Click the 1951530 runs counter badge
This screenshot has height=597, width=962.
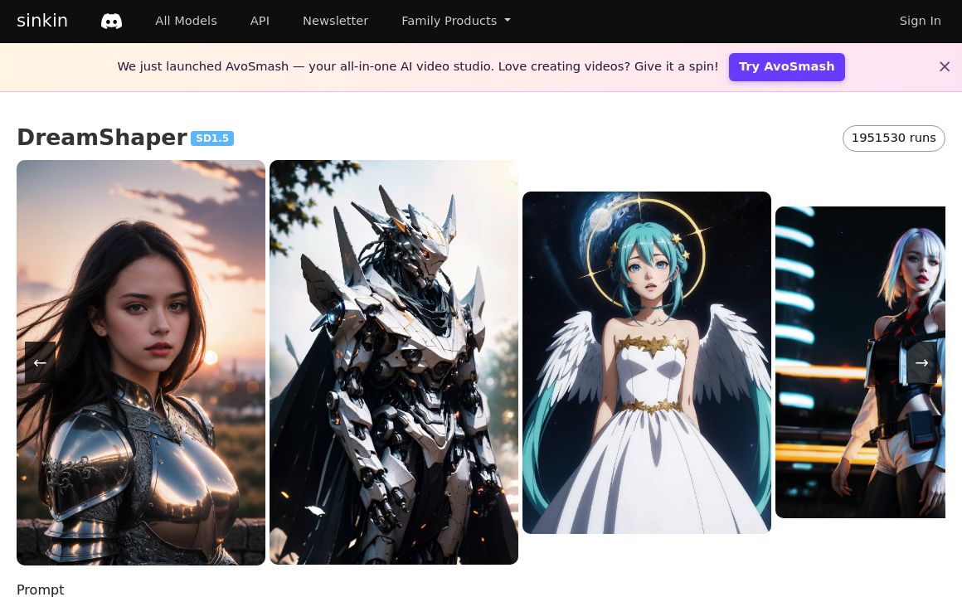tap(893, 138)
